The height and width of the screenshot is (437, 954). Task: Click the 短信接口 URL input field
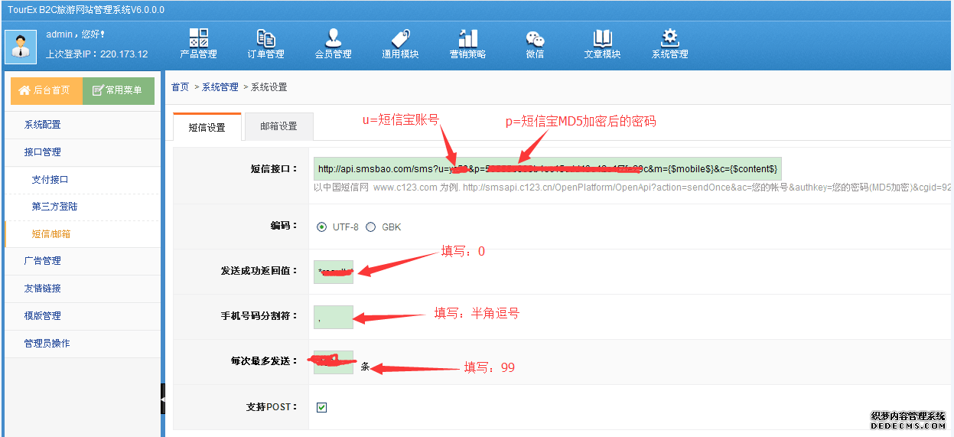tap(547, 169)
